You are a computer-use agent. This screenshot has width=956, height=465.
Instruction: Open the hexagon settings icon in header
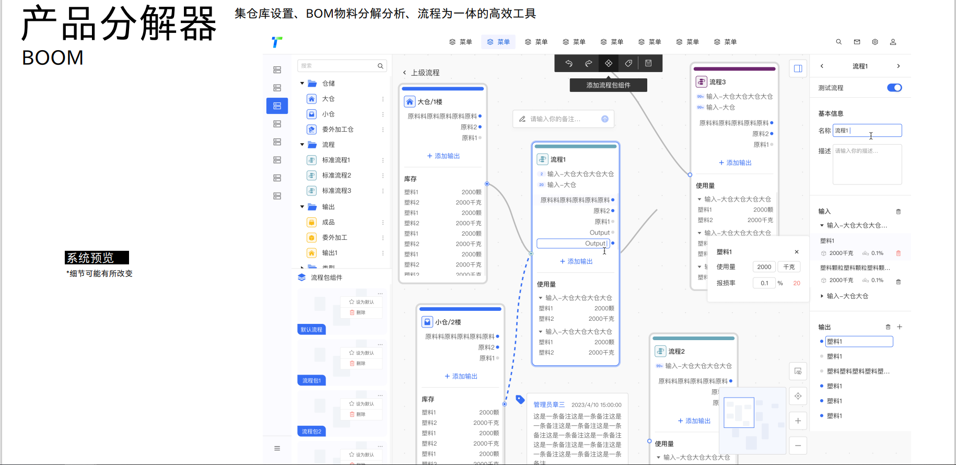point(875,42)
